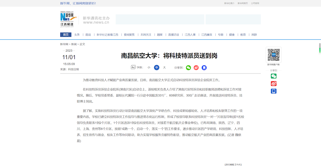Set font size to 中
Image resolution: width=321 pixels, height=167 pixels.
157,67
